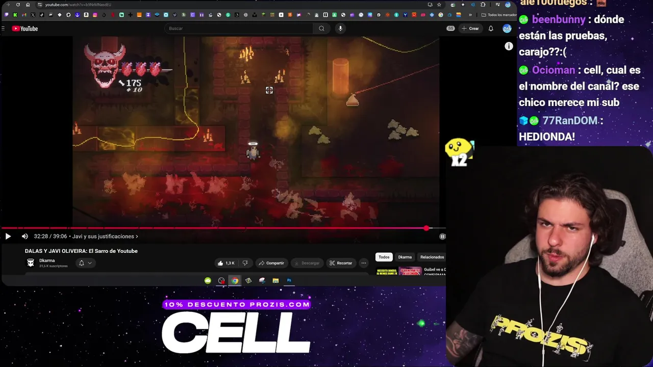Start voice search with the microphone
This screenshot has width=653, height=367.
coord(340,29)
